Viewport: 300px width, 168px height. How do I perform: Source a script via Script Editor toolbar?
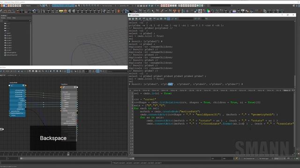[133, 19]
